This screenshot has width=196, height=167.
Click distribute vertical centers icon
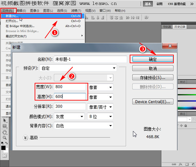[x=116, y=18]
